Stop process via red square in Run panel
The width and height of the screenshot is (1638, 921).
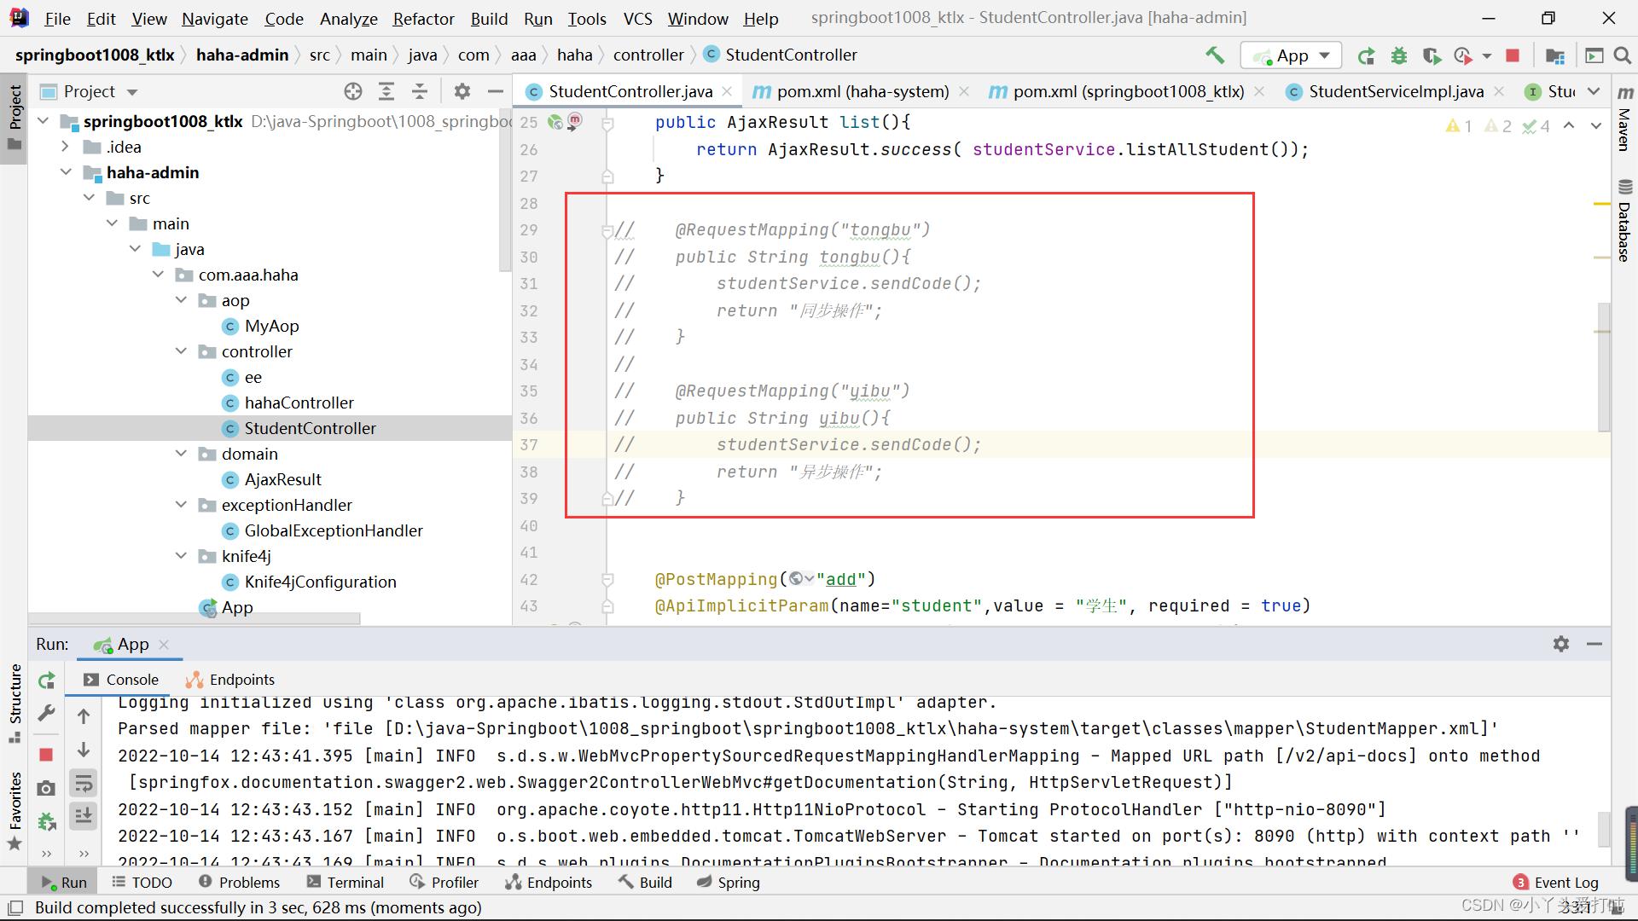click(46, 755)
